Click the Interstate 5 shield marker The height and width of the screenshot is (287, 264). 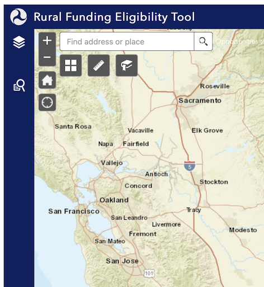[190, 166]
